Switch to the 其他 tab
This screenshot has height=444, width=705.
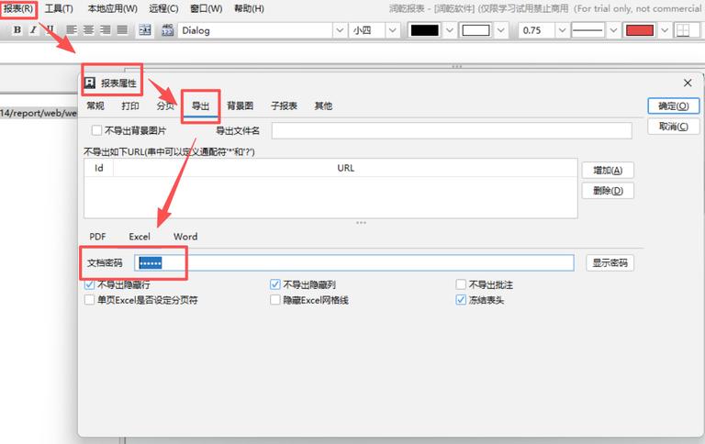pos(323,105)
